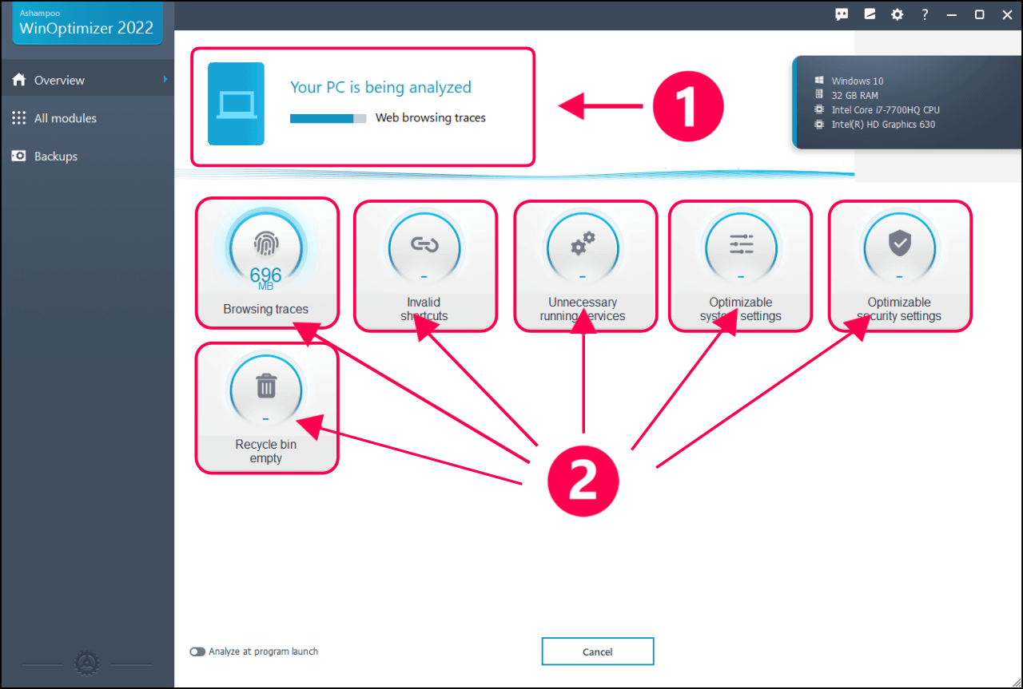Open All modules in the sidebar
This screenshot has width=1023, height=689.
point(87,118)
